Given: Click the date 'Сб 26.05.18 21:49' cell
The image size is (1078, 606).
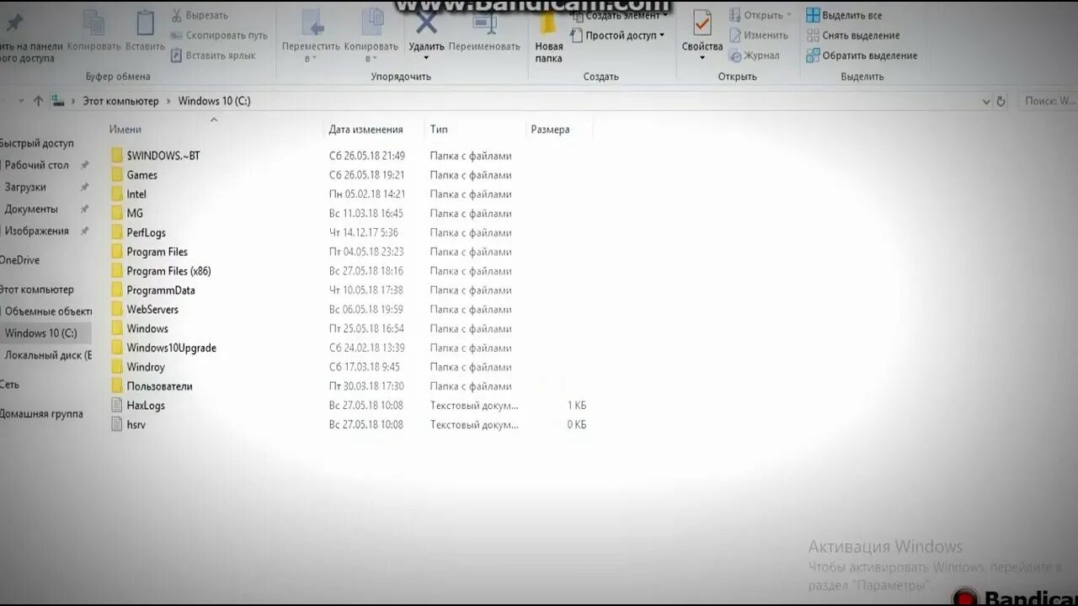Looking at the screenshot, I should click(366, 156).
